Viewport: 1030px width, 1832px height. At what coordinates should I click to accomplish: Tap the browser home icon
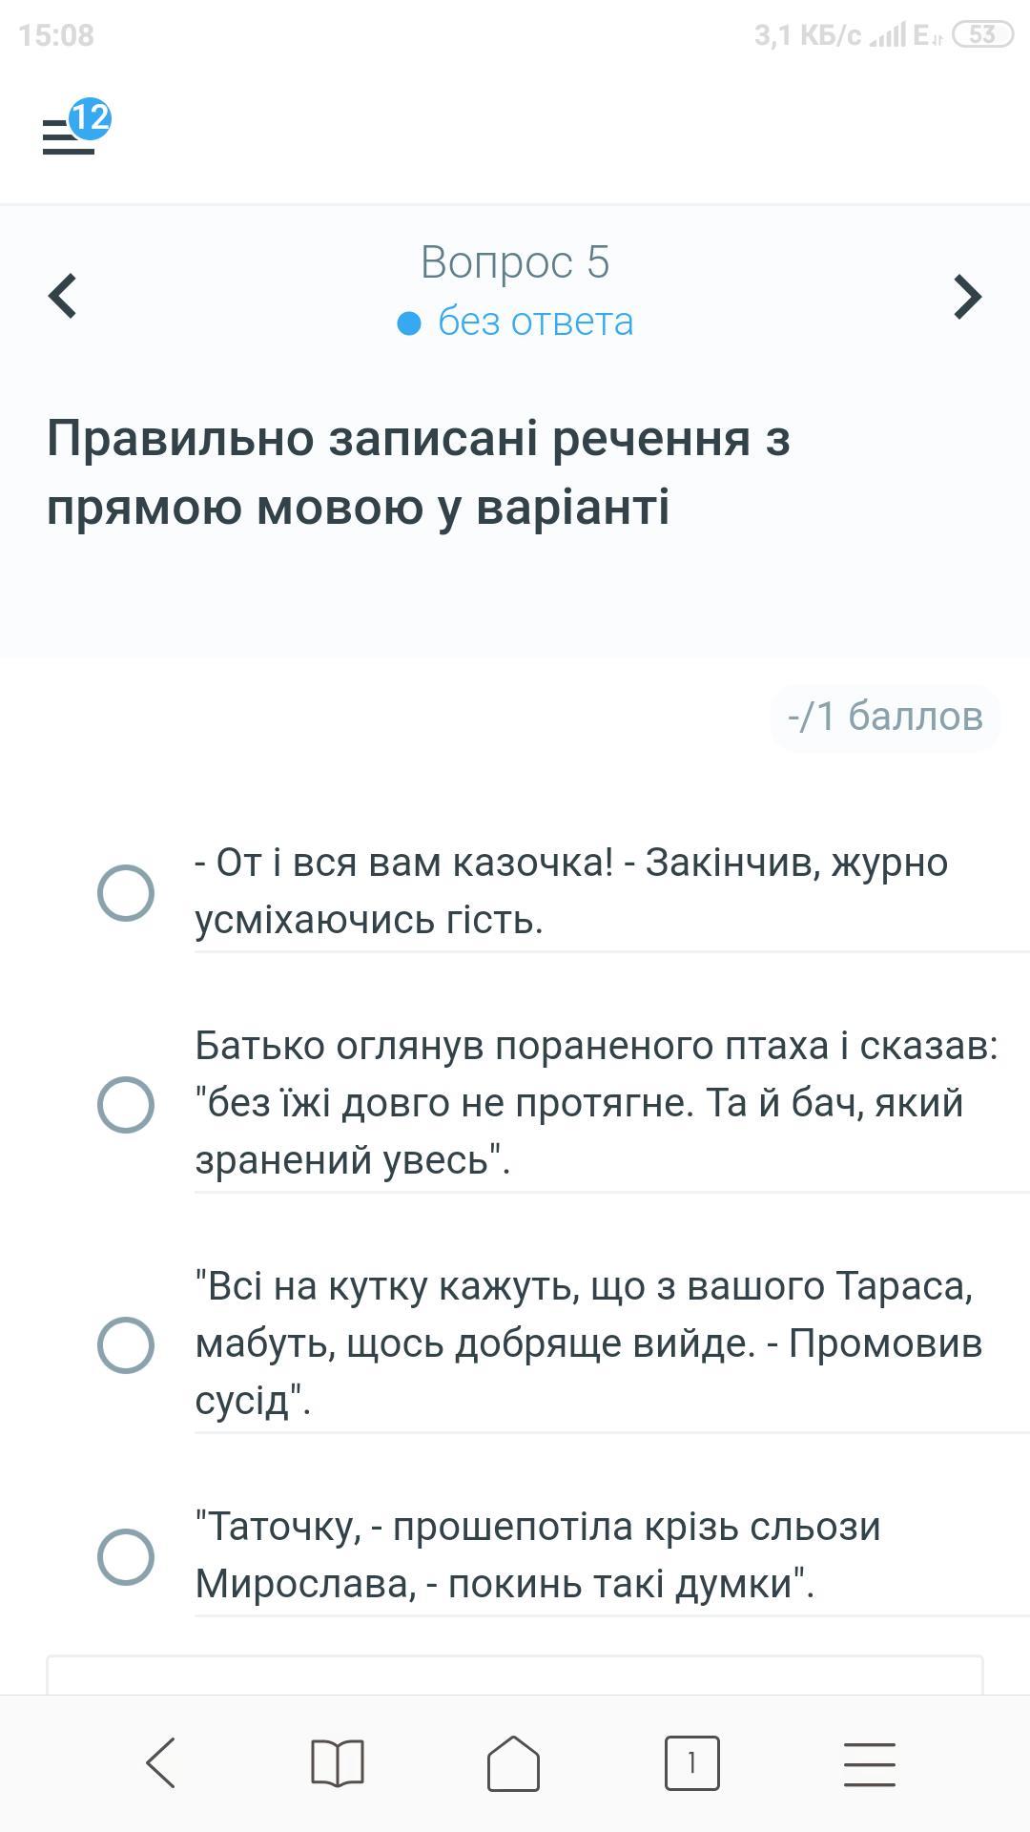pyautogui.click(x=514, y=1762)
